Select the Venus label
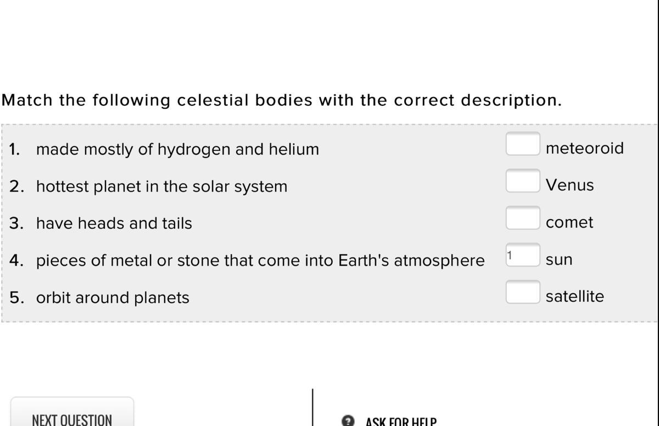Screen dimensions: 659x426 [569, 186]
